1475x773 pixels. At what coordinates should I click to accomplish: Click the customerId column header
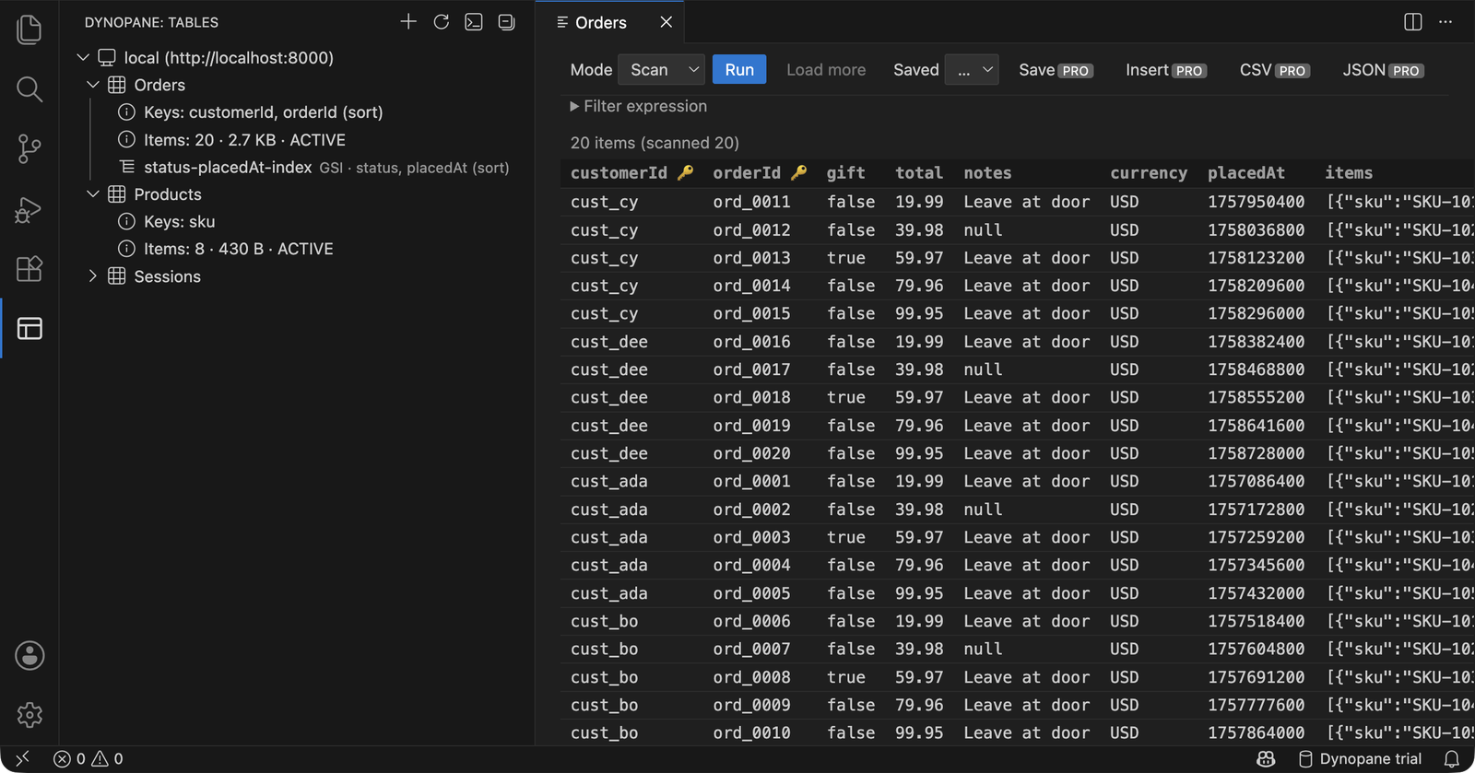tap(631, 173)
